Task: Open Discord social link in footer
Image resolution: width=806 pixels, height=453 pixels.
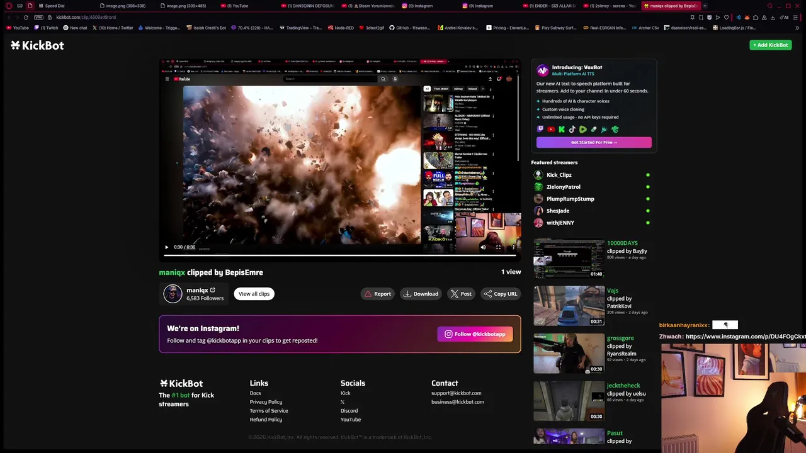Action: coord(349,411)
